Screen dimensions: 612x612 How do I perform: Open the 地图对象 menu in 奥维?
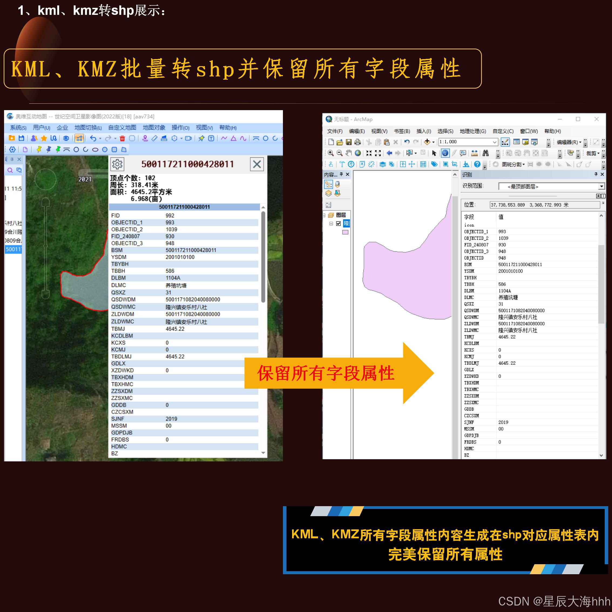(x=153, y=128)
